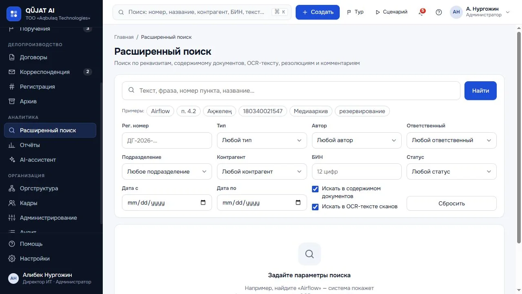The image size is (522, 294).
Task: Toggle Искать в OCR-тексте сканов checkbox
Action: (x=315, y=207)
